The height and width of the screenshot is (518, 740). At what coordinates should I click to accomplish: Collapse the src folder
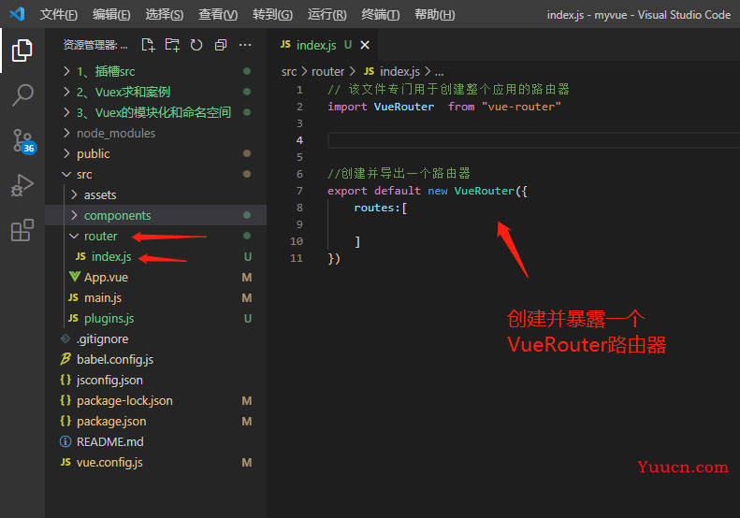coord(66,174)
